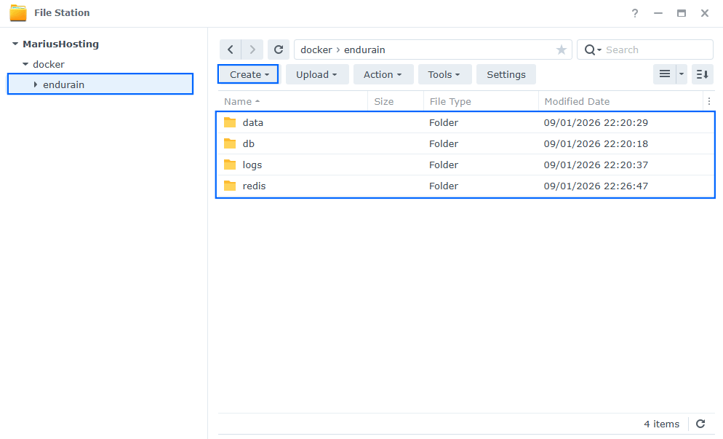Close the File Station window
Viewport: 723px width, 439px height.
click(705, 13)
